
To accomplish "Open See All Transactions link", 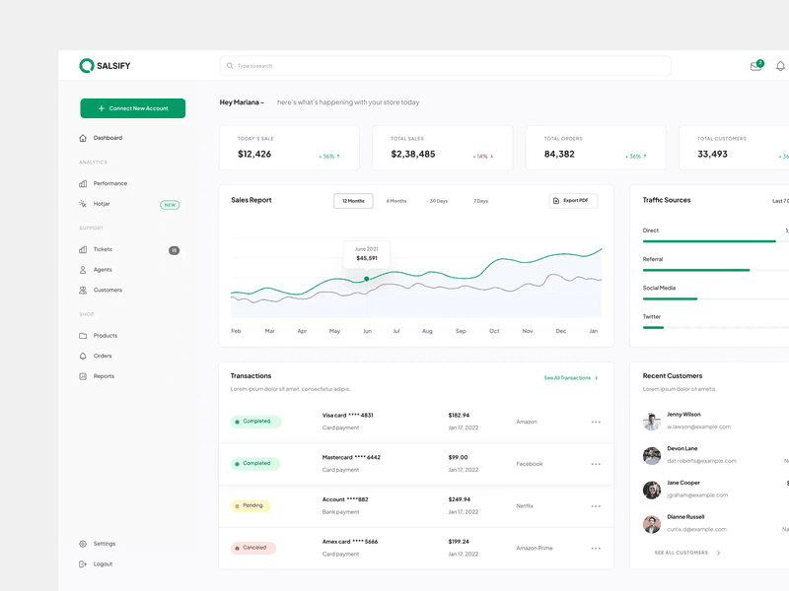I will click(567, 376).
